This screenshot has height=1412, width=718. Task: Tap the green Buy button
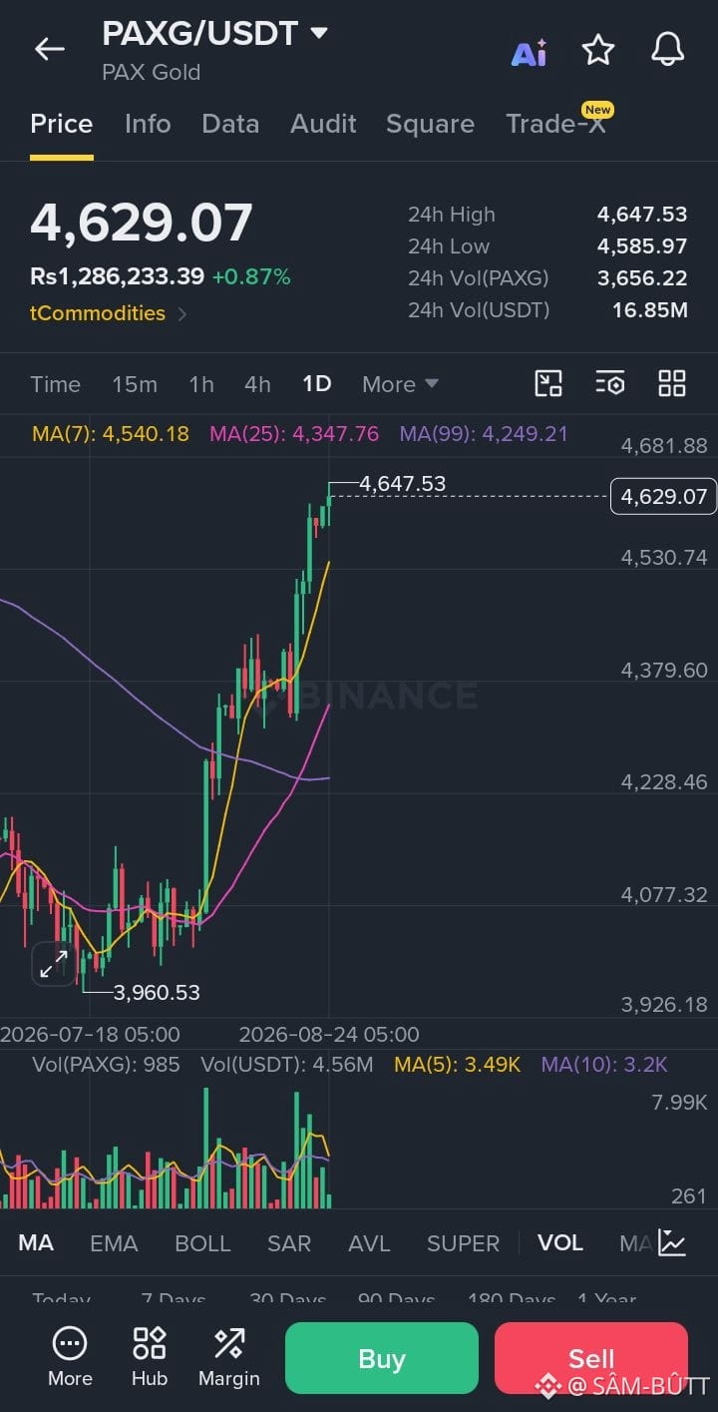(382, 1358)
